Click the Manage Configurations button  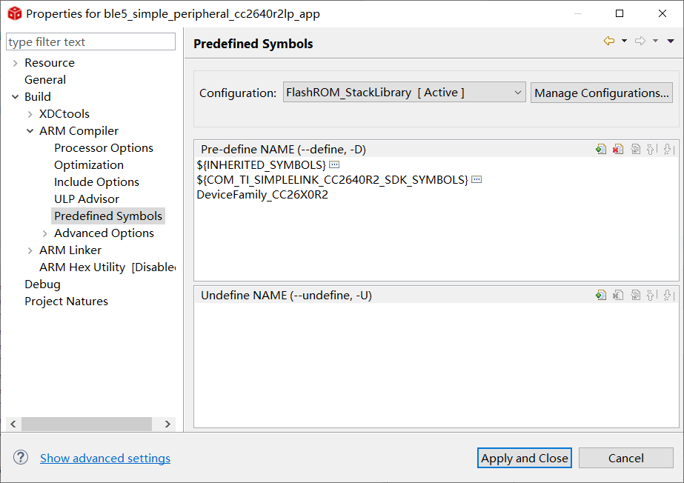[x=601, y=93]
